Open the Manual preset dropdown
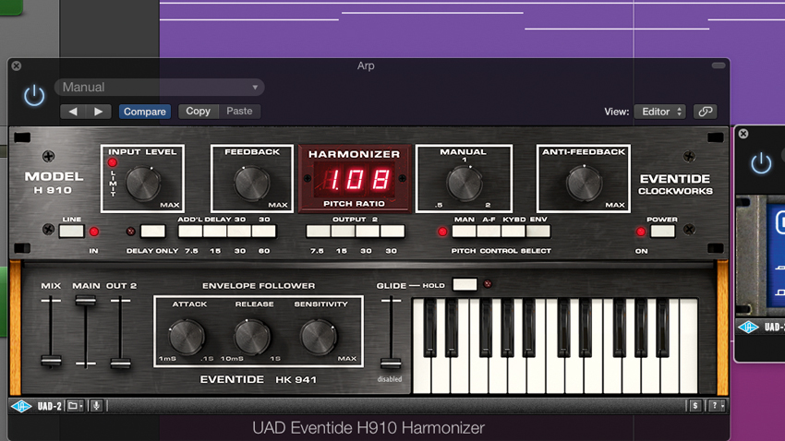 [159, 87]
